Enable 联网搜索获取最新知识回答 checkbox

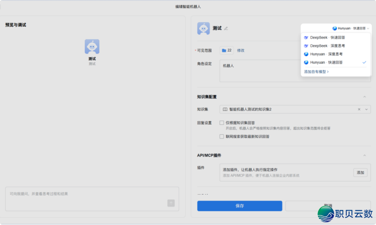(222, 137)
